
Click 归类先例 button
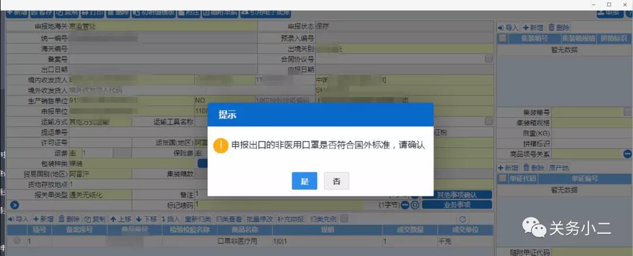(x=323, y=219)
